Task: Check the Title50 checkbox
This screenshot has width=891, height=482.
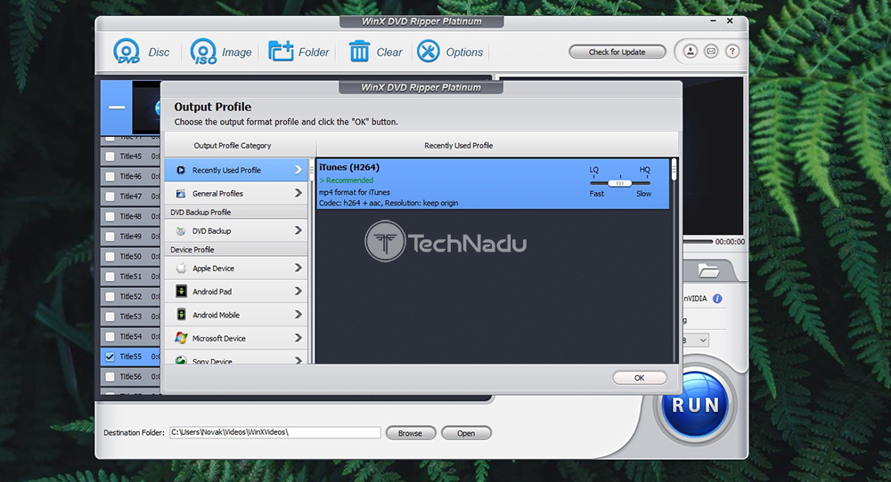Action: [x=110, y=256]
